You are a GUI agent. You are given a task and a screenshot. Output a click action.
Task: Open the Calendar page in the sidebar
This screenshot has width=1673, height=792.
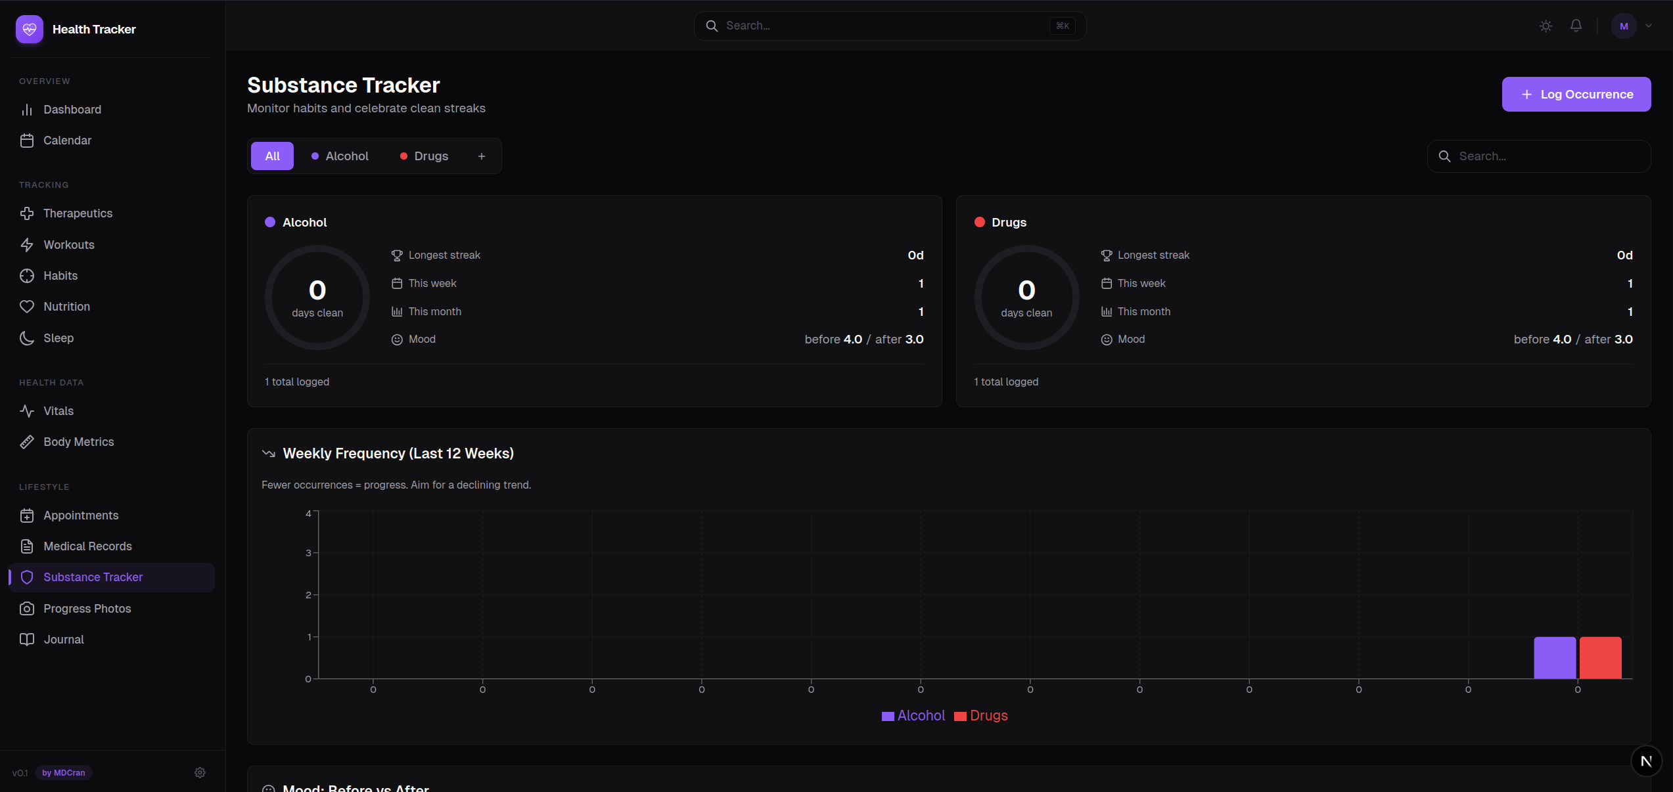click(112, 141)
